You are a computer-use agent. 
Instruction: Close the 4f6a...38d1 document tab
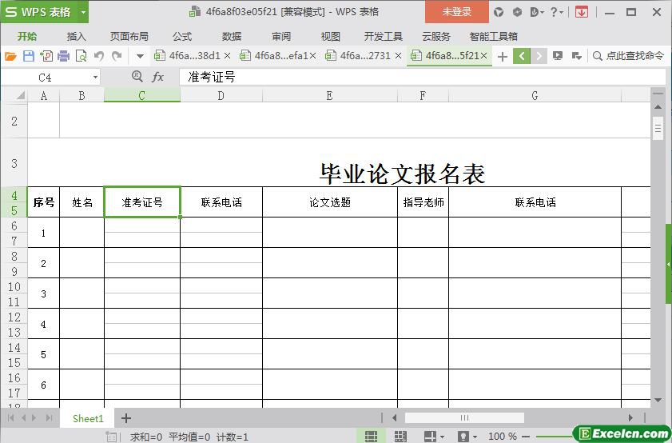[x=228, y=56]
